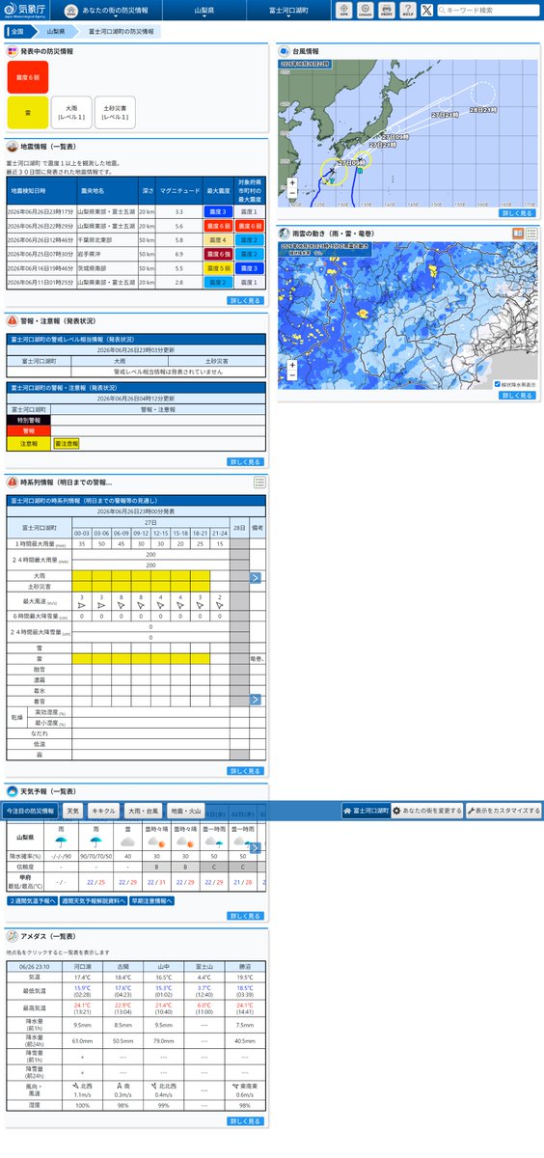Click the UPDATE refresh icon

pyautogui.click(x=365, y=10)
